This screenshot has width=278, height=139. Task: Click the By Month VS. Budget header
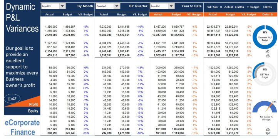[x=85, y=15]
